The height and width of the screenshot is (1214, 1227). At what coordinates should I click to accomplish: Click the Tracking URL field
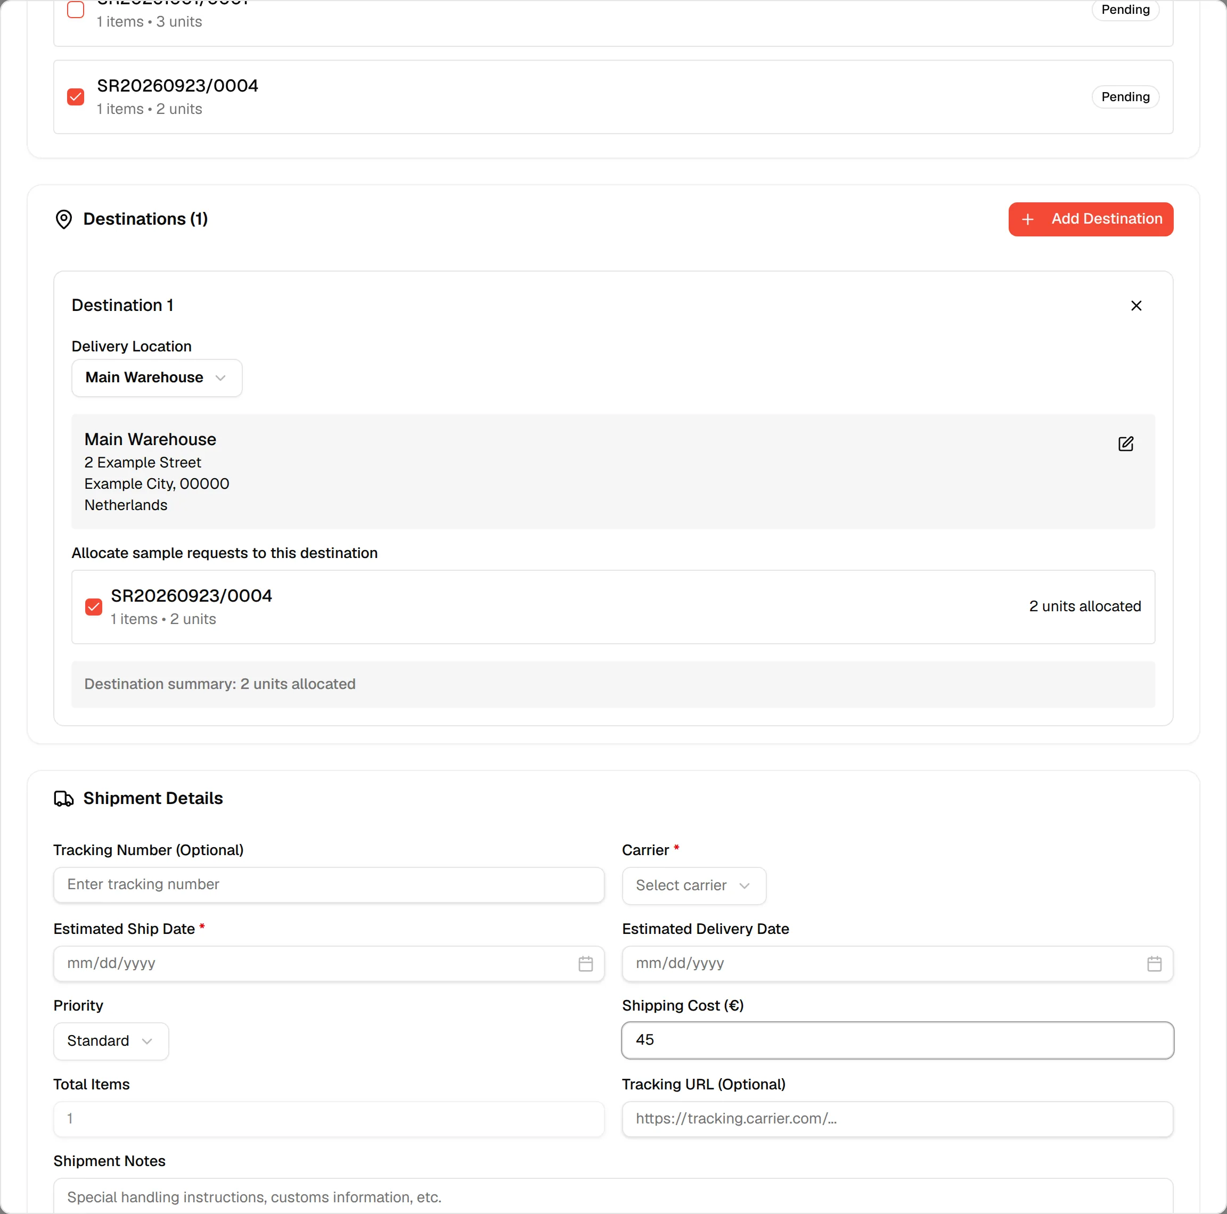[x=897, y=1119]
